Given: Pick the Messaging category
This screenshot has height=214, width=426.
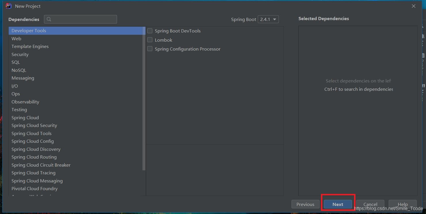Looking at the screenshot, I should coord(75,78).
